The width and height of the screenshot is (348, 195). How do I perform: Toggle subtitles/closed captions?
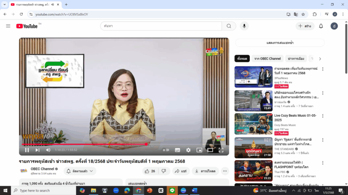click(x=177, y=150)
